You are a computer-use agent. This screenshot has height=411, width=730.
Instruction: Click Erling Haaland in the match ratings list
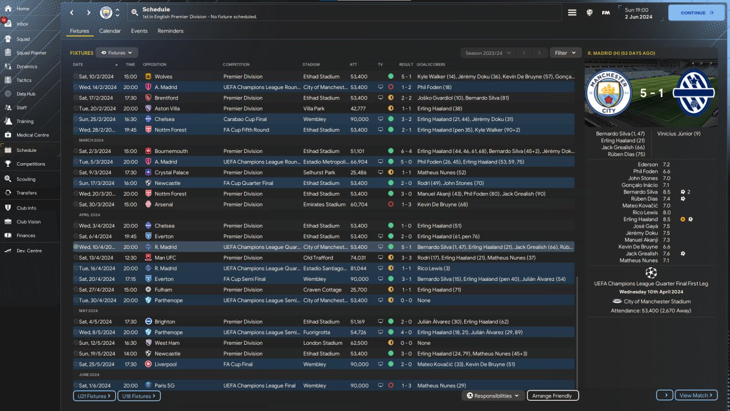[x=640, y=219]
